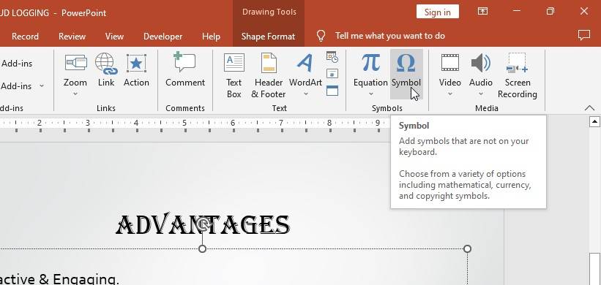Switch to the Review tab
The image size is (601, 285).
72,37
